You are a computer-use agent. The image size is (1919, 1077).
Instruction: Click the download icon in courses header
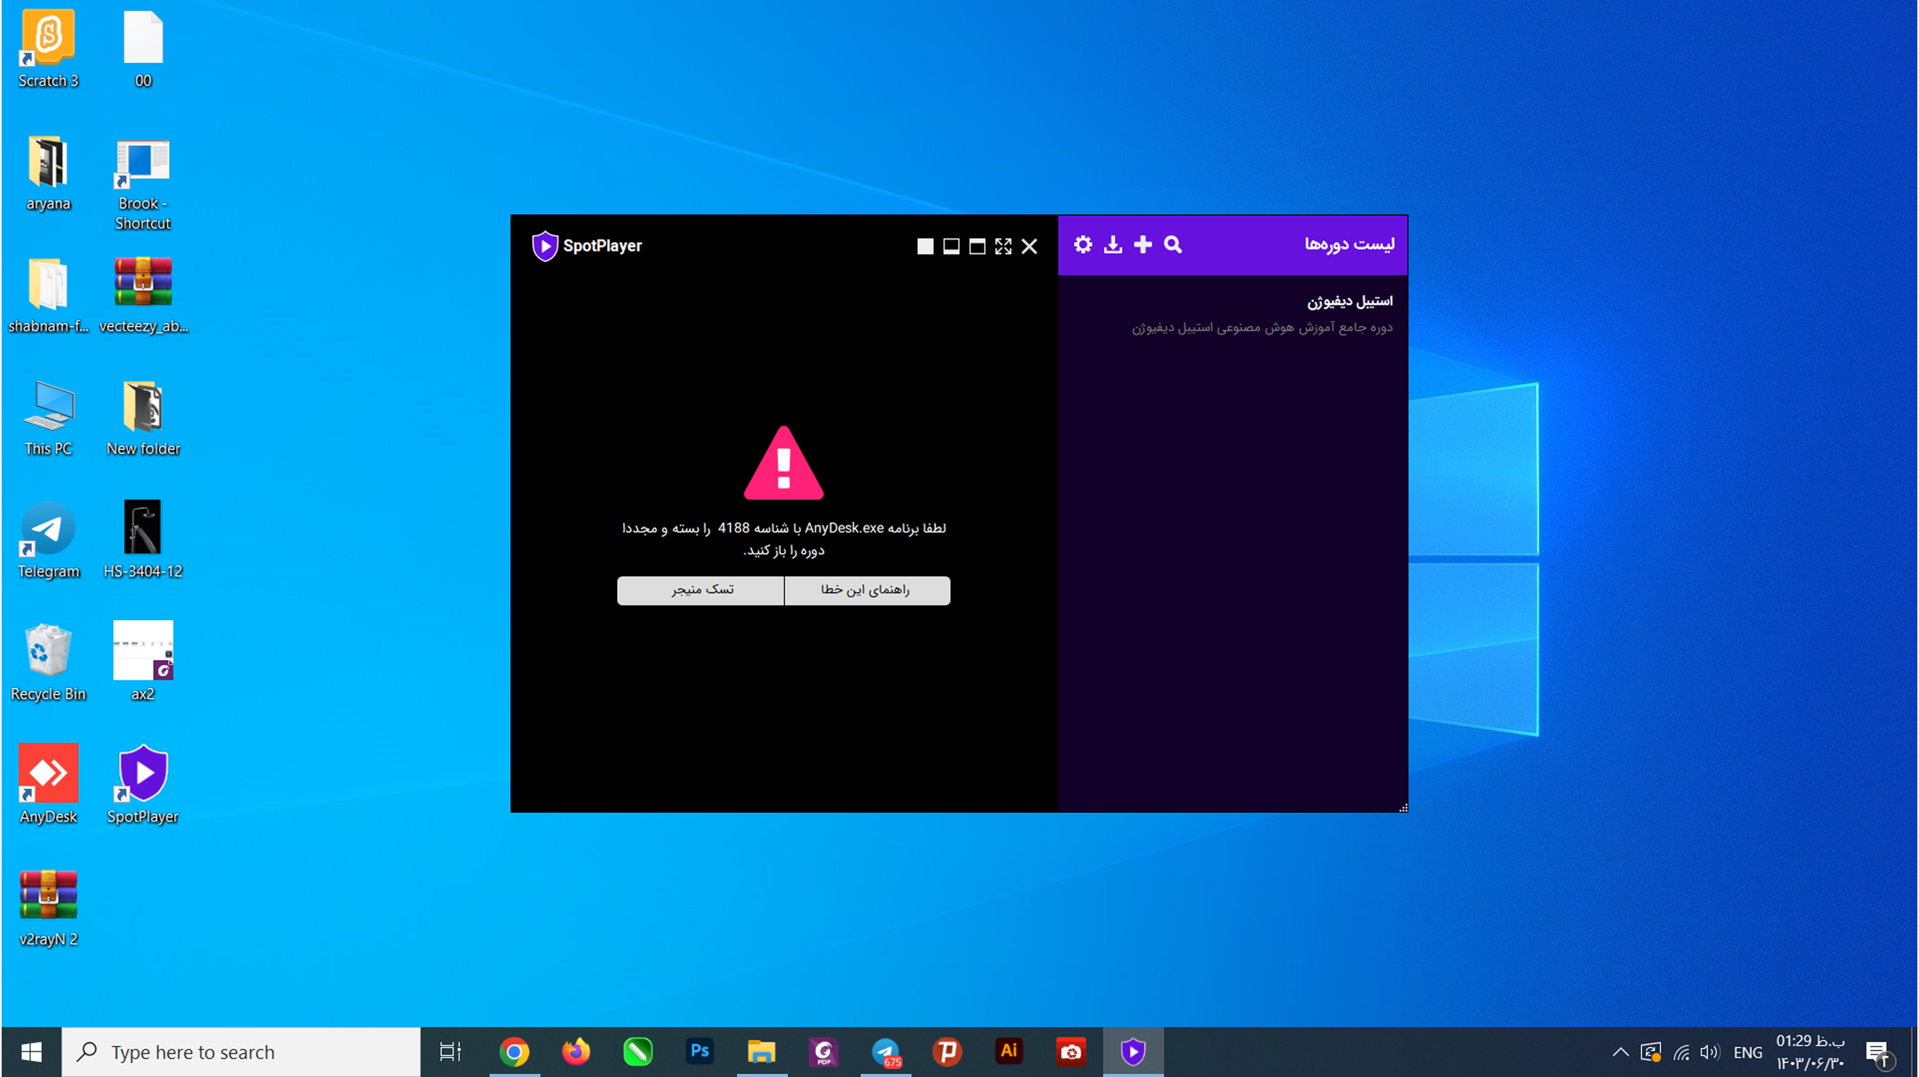click(x=1112, y=245)
